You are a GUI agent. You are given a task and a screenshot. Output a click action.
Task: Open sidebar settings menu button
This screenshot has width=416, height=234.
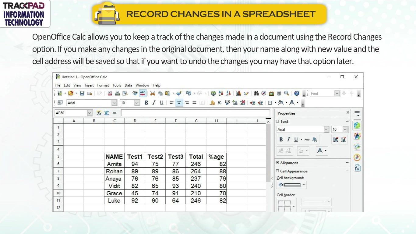pos(357,114)
